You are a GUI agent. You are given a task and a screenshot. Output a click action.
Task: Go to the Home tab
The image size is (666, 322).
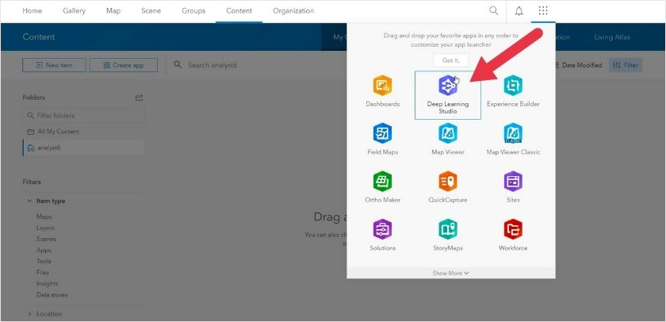coord(33,10)
